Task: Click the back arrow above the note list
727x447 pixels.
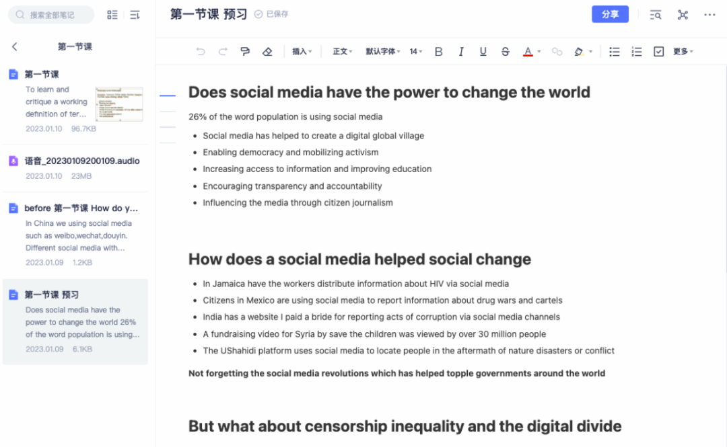Action: tap(15, 46)
